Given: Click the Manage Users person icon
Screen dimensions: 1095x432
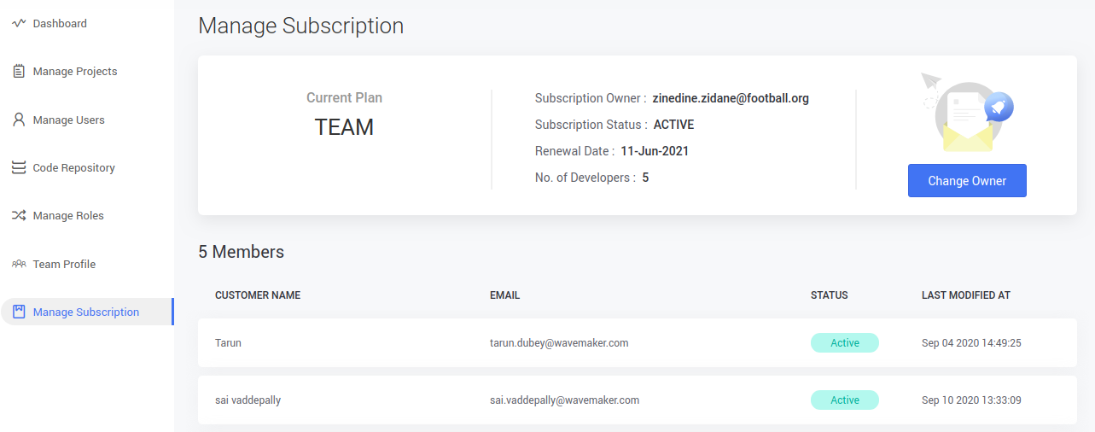Looking at the screenshot, I should pos(19,120).
